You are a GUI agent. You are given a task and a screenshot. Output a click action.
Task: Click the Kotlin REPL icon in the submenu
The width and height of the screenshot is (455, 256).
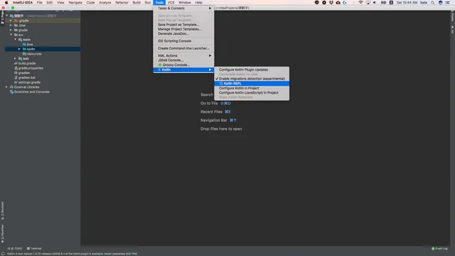[221, 84]
